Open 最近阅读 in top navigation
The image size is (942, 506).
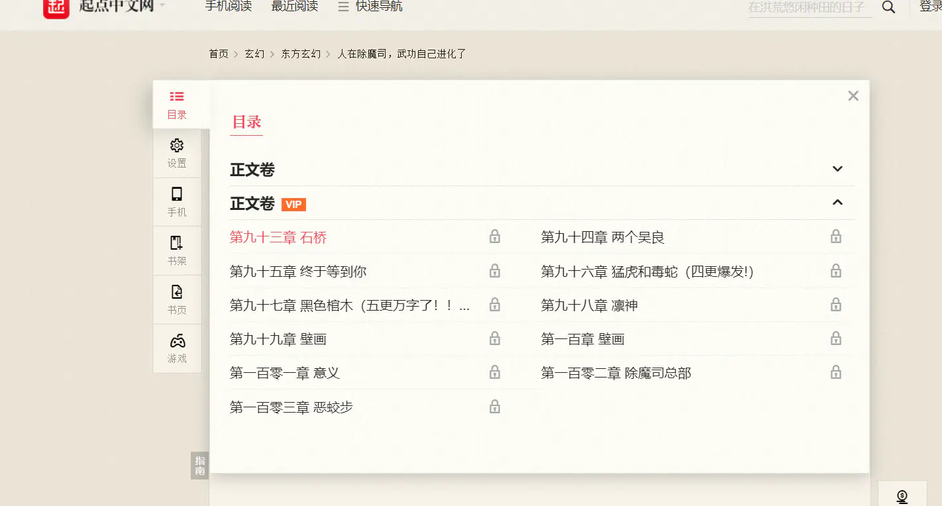pyautogui.click(x=295, y=7)
